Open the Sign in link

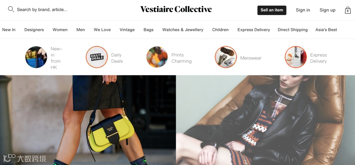tap(303, 10)
